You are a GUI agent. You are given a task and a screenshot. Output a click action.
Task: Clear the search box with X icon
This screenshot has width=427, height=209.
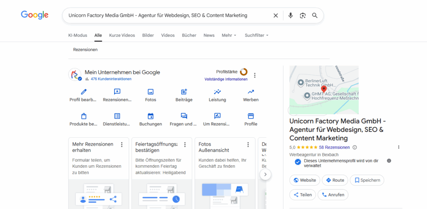pos(276,15)
